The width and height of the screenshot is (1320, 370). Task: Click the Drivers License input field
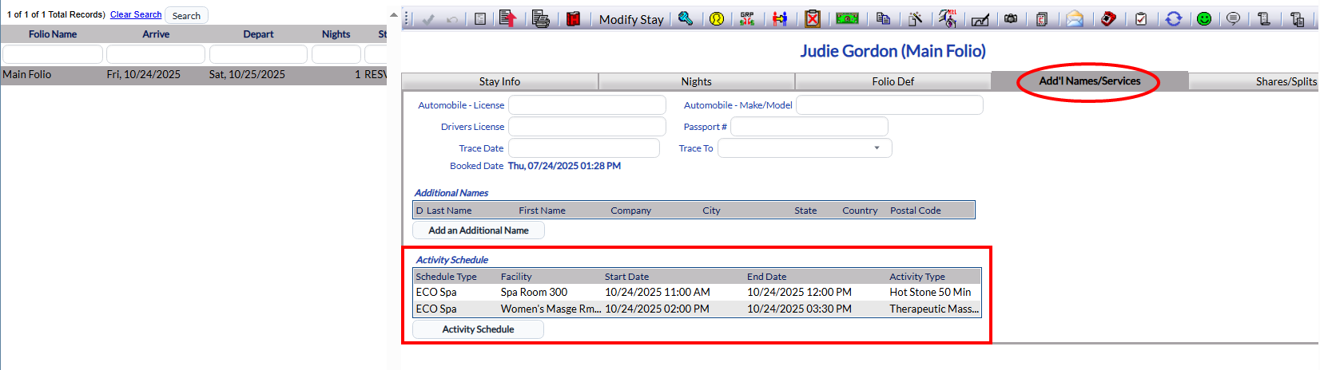coord(587,127)
